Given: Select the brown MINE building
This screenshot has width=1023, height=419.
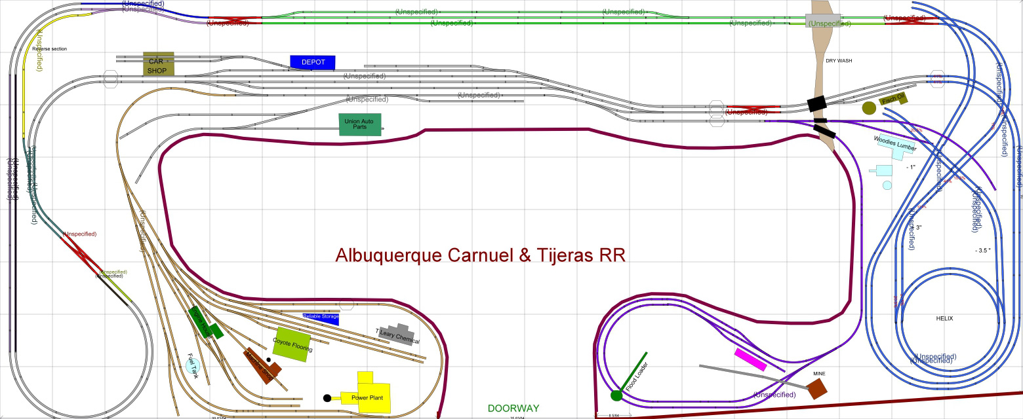Looking at the screenshot, I should tap(816, 388).
